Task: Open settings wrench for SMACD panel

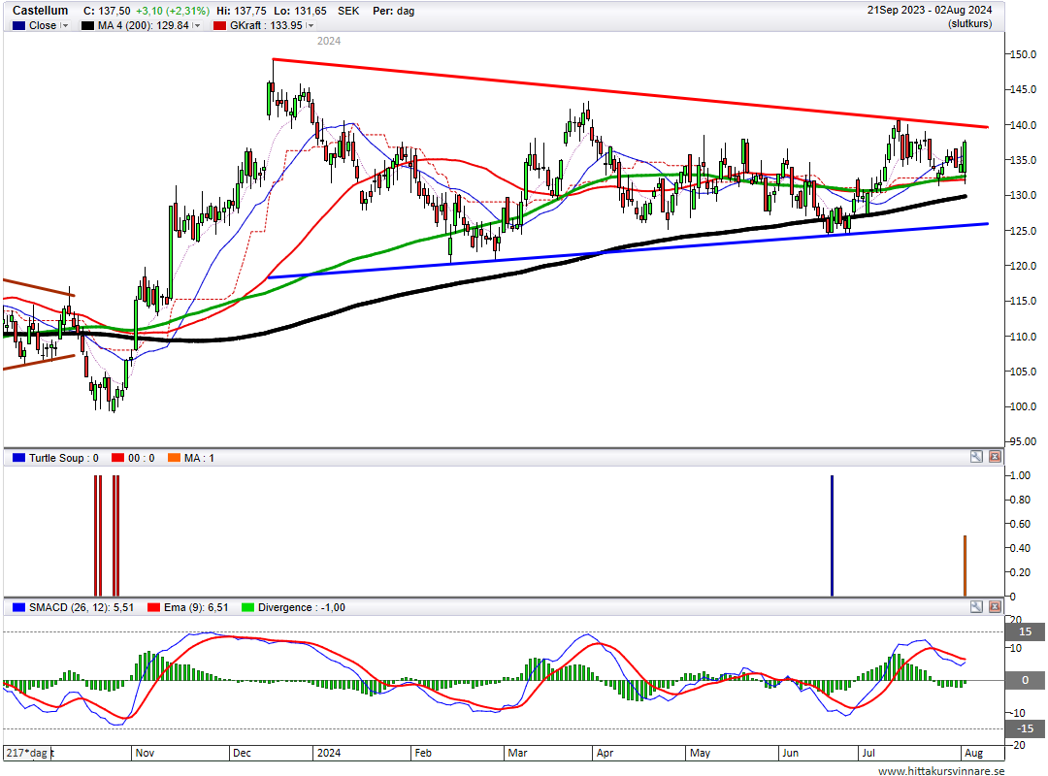Action: click(x=976, y=607)
